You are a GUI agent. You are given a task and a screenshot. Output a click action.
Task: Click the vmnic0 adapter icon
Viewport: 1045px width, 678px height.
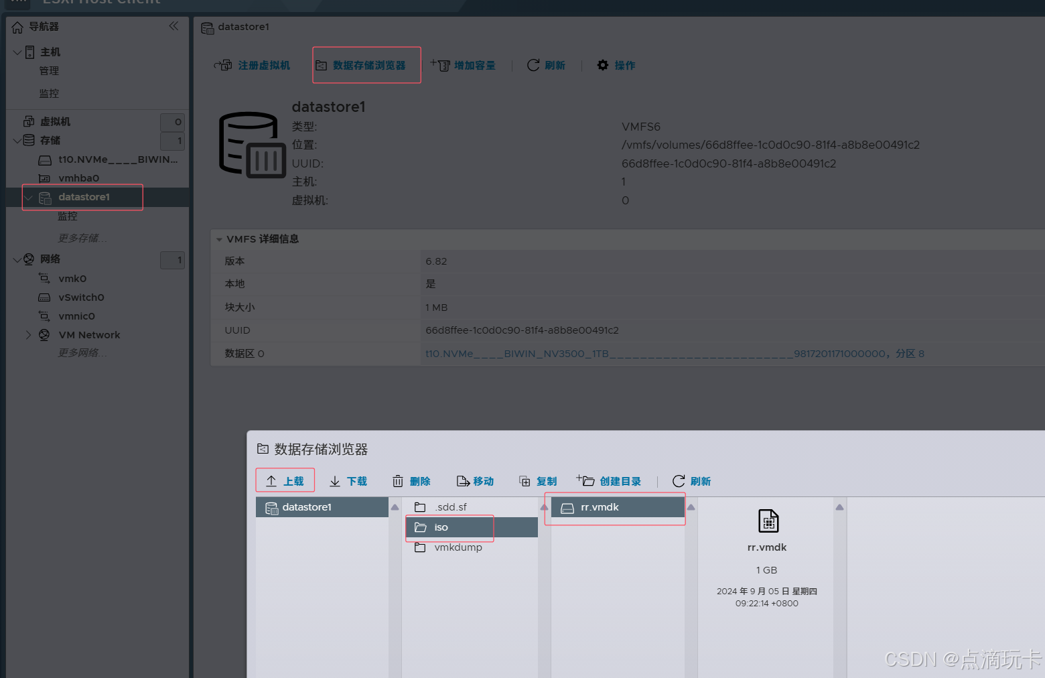point(45,316)
